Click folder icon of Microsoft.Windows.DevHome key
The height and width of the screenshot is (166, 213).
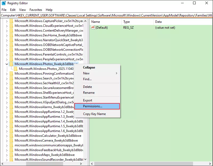[11, 35]
